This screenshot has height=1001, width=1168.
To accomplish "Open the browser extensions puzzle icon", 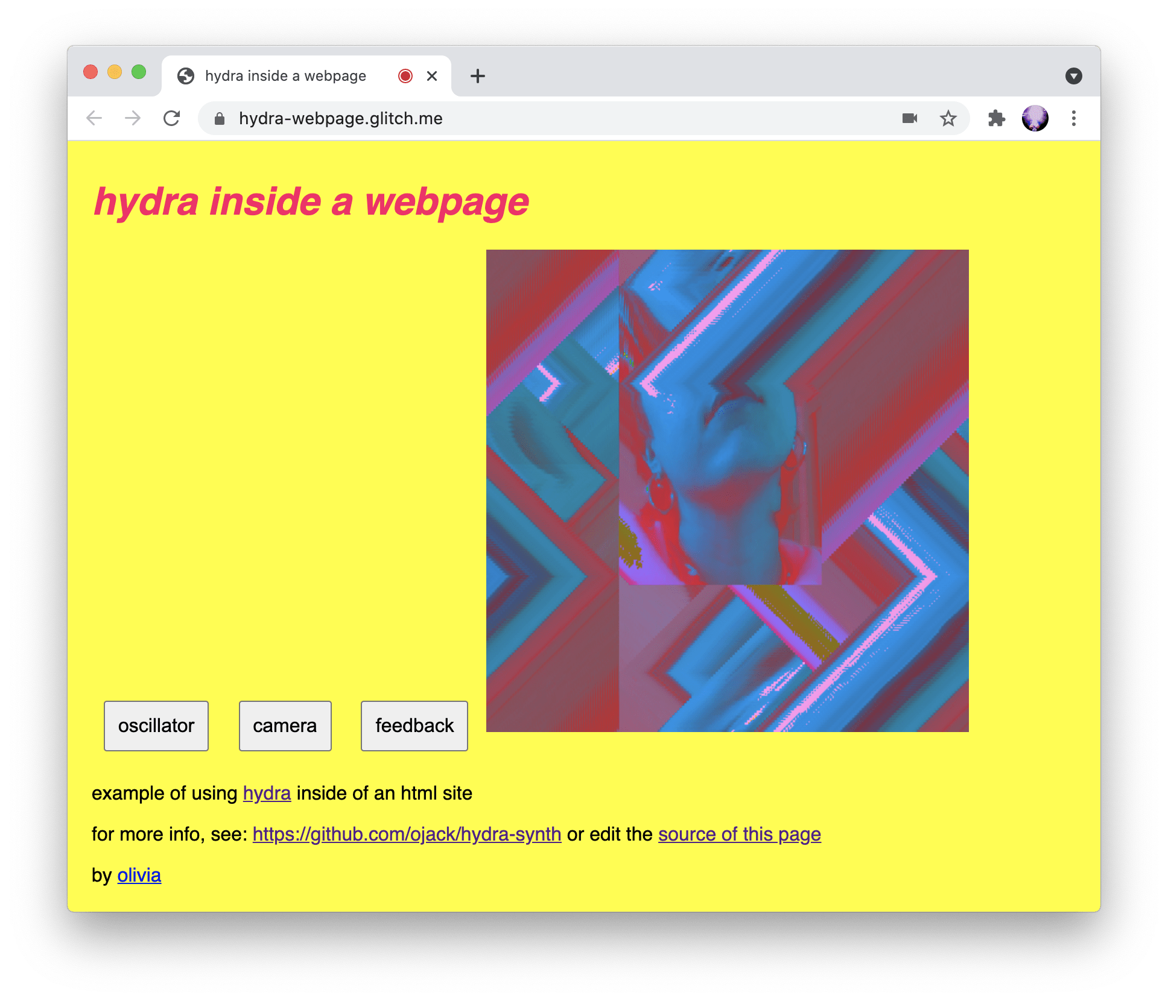I will coord(997,118).
